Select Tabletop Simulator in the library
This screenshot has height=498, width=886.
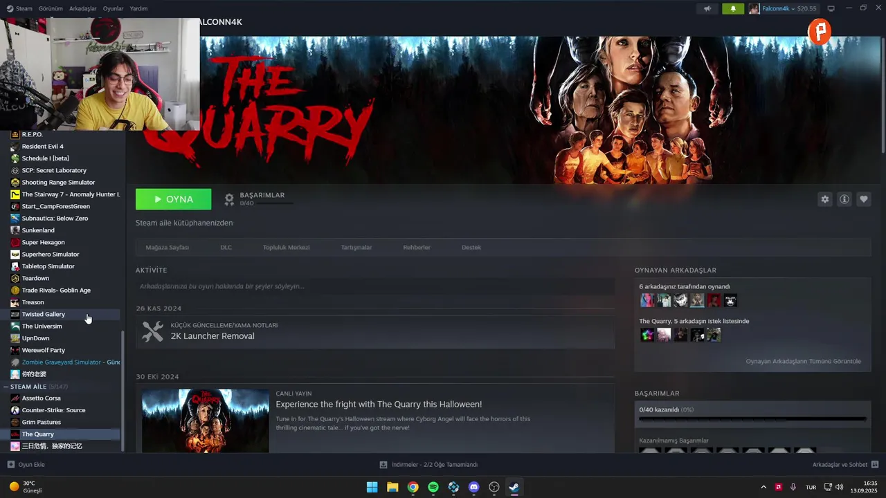click(x=48, y=266)
